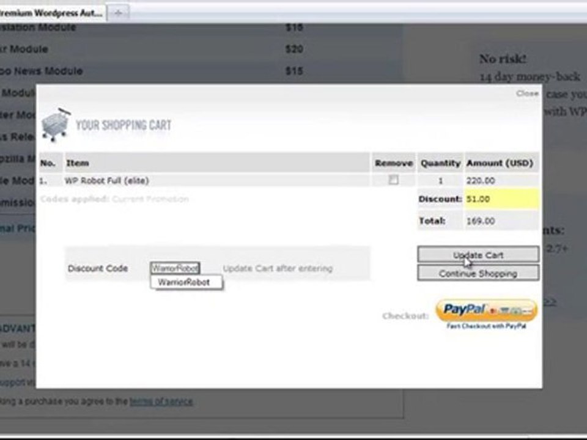587x440 pixels.
Task: Click the Your Shopping Cart heading
Action: click(x=124, y=125)
